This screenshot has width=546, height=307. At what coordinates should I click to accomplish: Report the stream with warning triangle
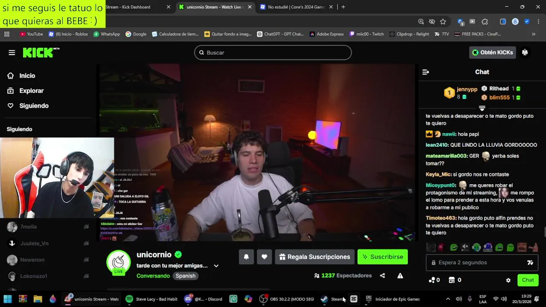pyautogui.click(x=400, y=275)
